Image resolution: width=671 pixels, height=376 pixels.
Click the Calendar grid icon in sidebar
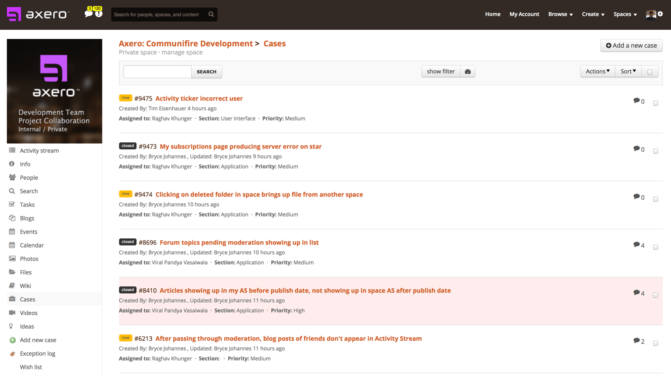pyautogui.click(x=12, y=245)
